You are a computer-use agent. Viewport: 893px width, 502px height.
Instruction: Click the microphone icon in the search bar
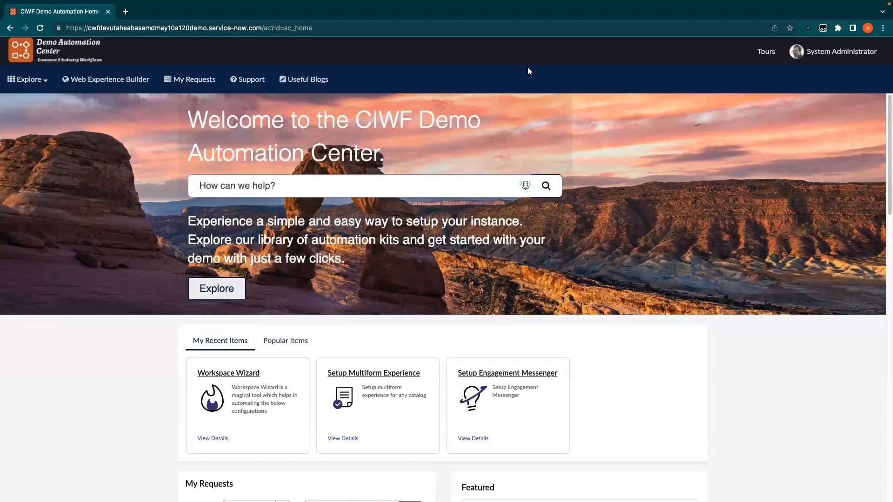(x=525, y=185)
